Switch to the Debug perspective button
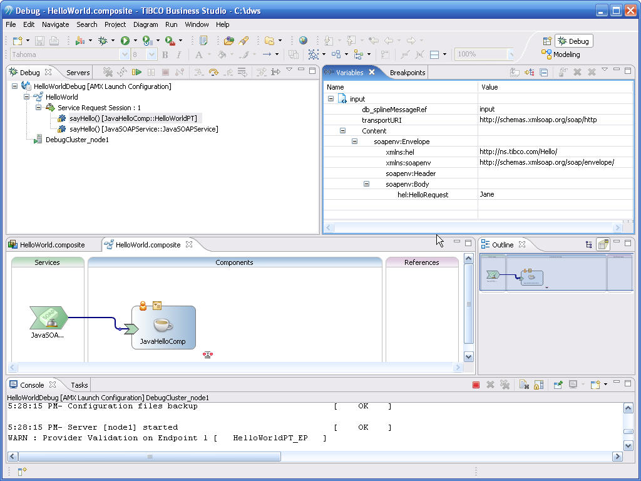Screen dimensions: 641x481 573,41
